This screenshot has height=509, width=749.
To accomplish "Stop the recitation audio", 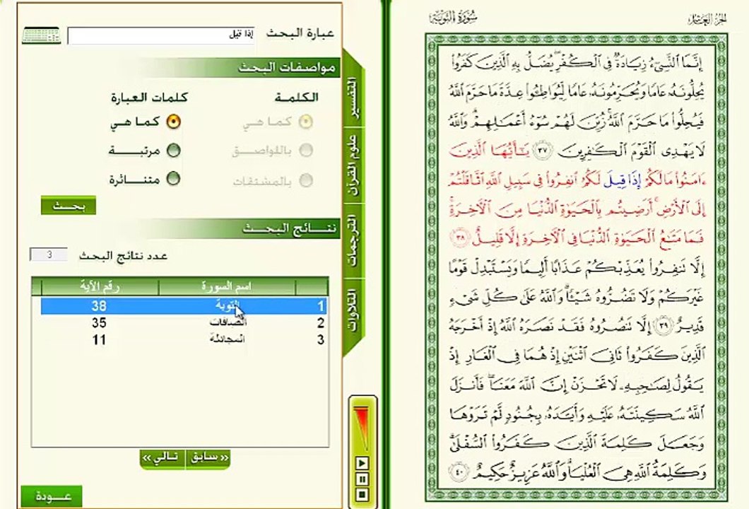I will pyautogui.click(x=362, y=495).
